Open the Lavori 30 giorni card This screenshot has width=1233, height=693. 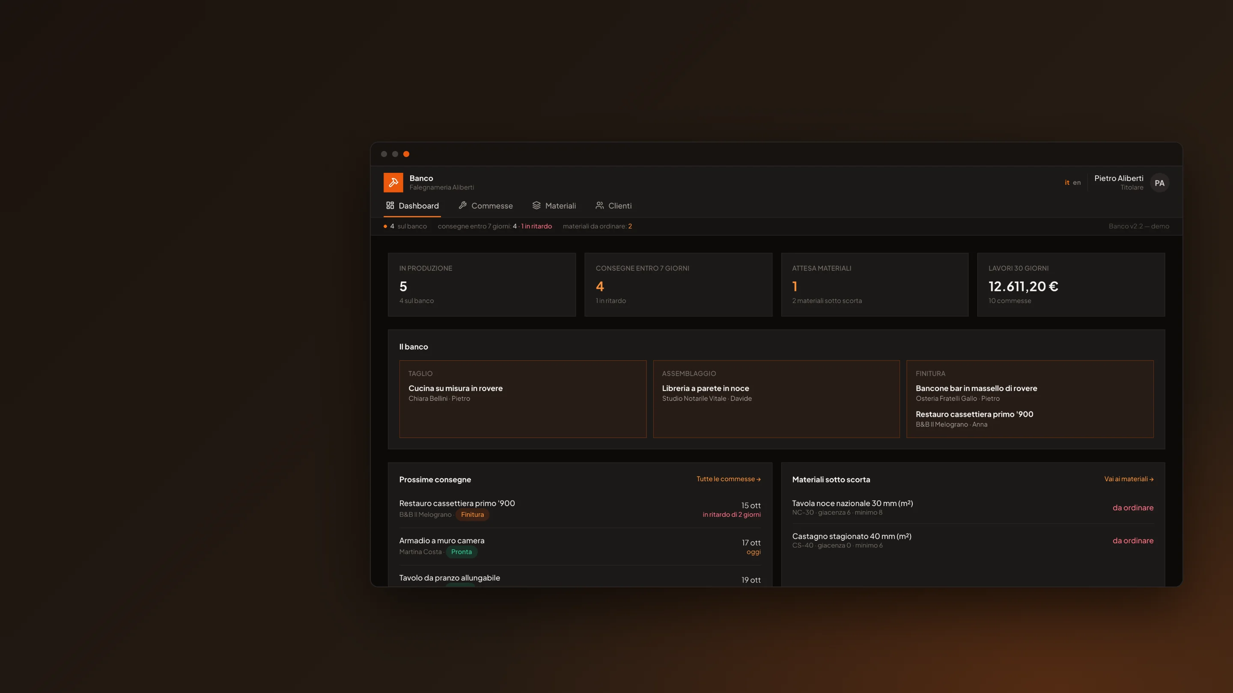coord(1071,284)
